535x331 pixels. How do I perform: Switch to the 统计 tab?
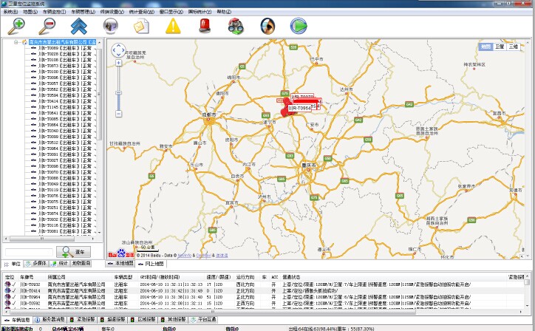pos(59,264)
